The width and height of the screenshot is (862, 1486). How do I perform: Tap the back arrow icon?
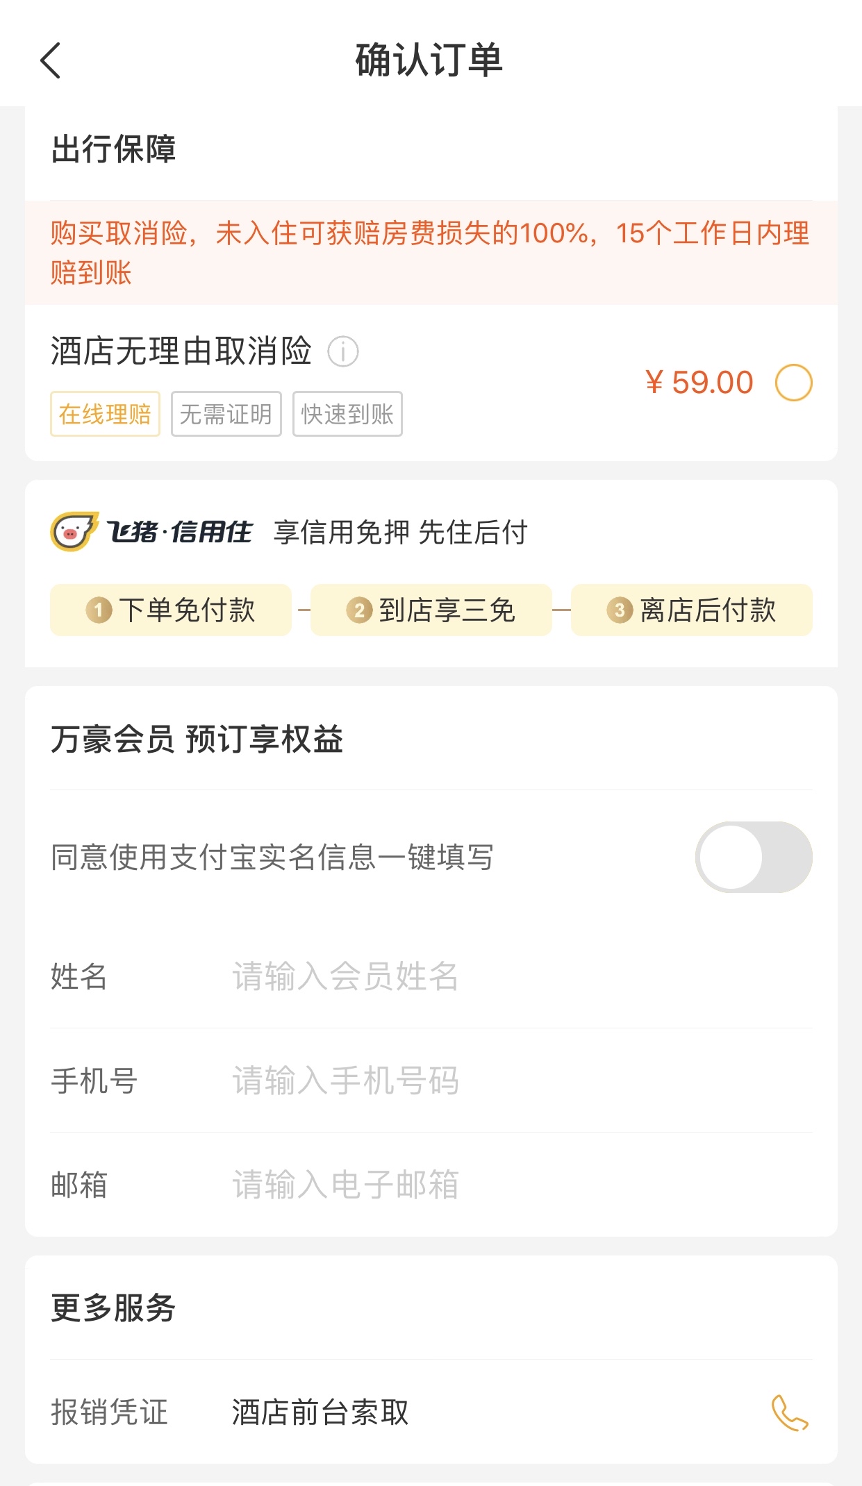click(51, 60)
